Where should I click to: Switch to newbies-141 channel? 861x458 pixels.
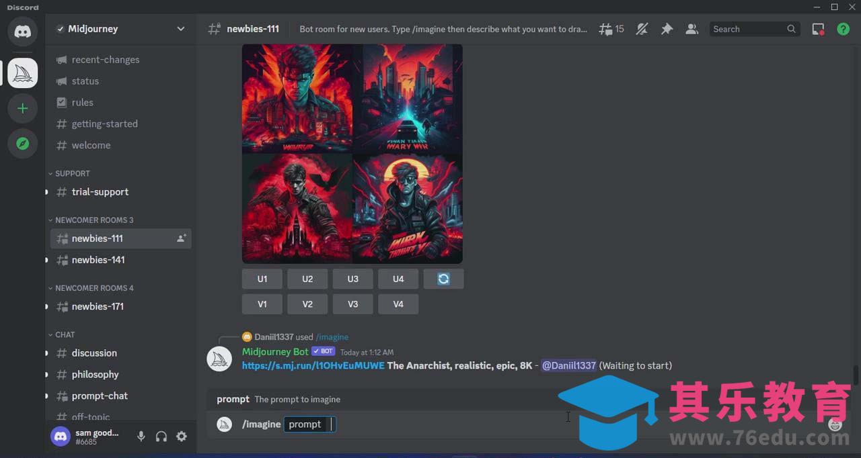point(98,260)
